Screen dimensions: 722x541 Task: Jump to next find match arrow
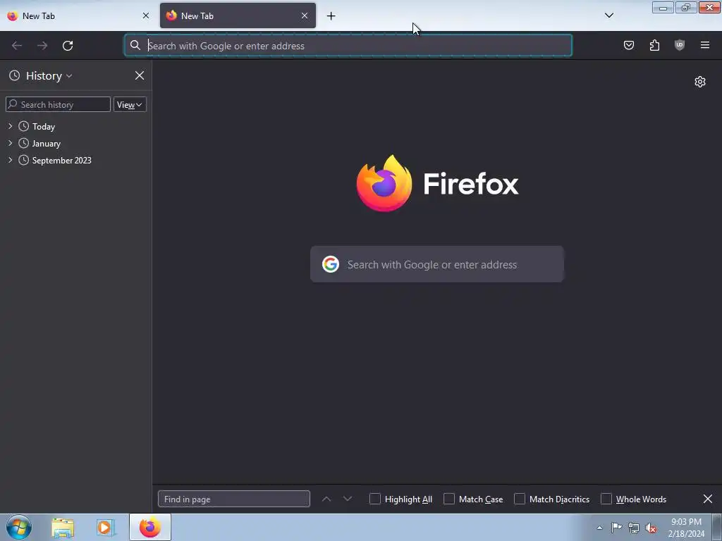[x=348, y=499]
